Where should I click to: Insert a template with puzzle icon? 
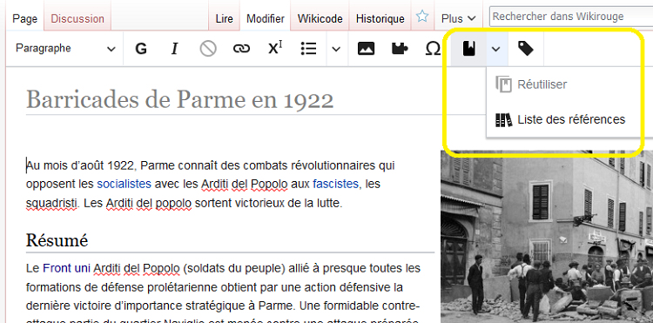pos(400,49)
